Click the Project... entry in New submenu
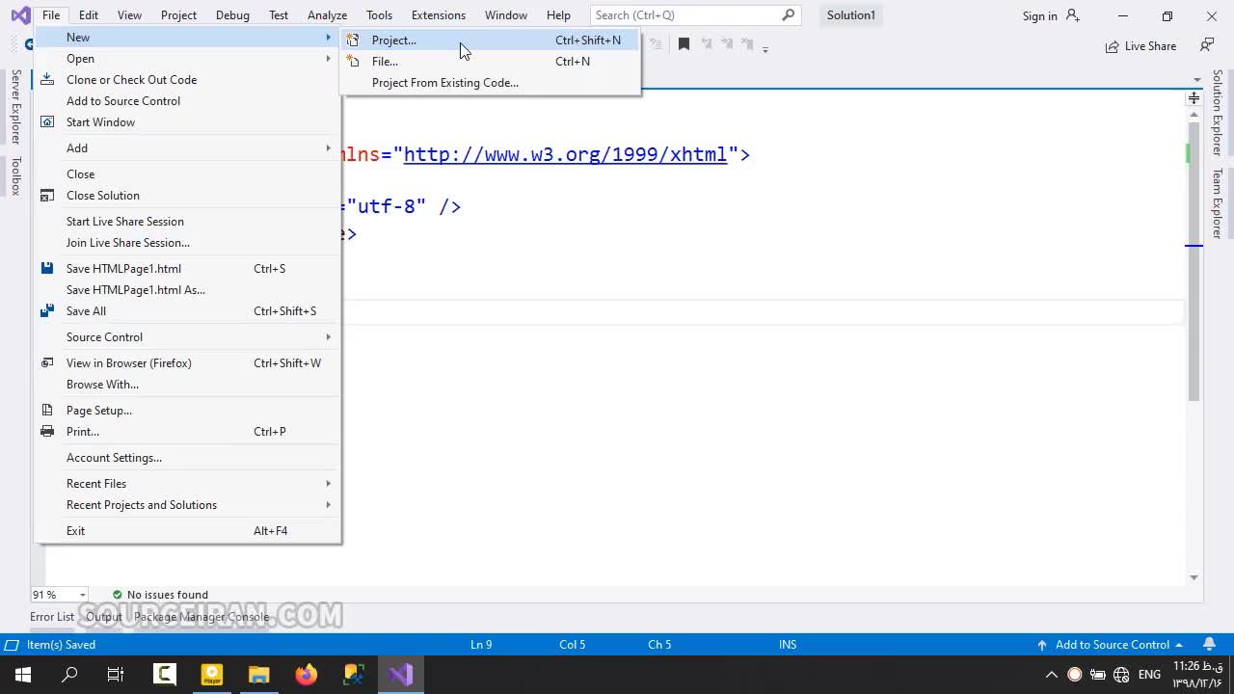1234x694 pixels. [394, 40]
